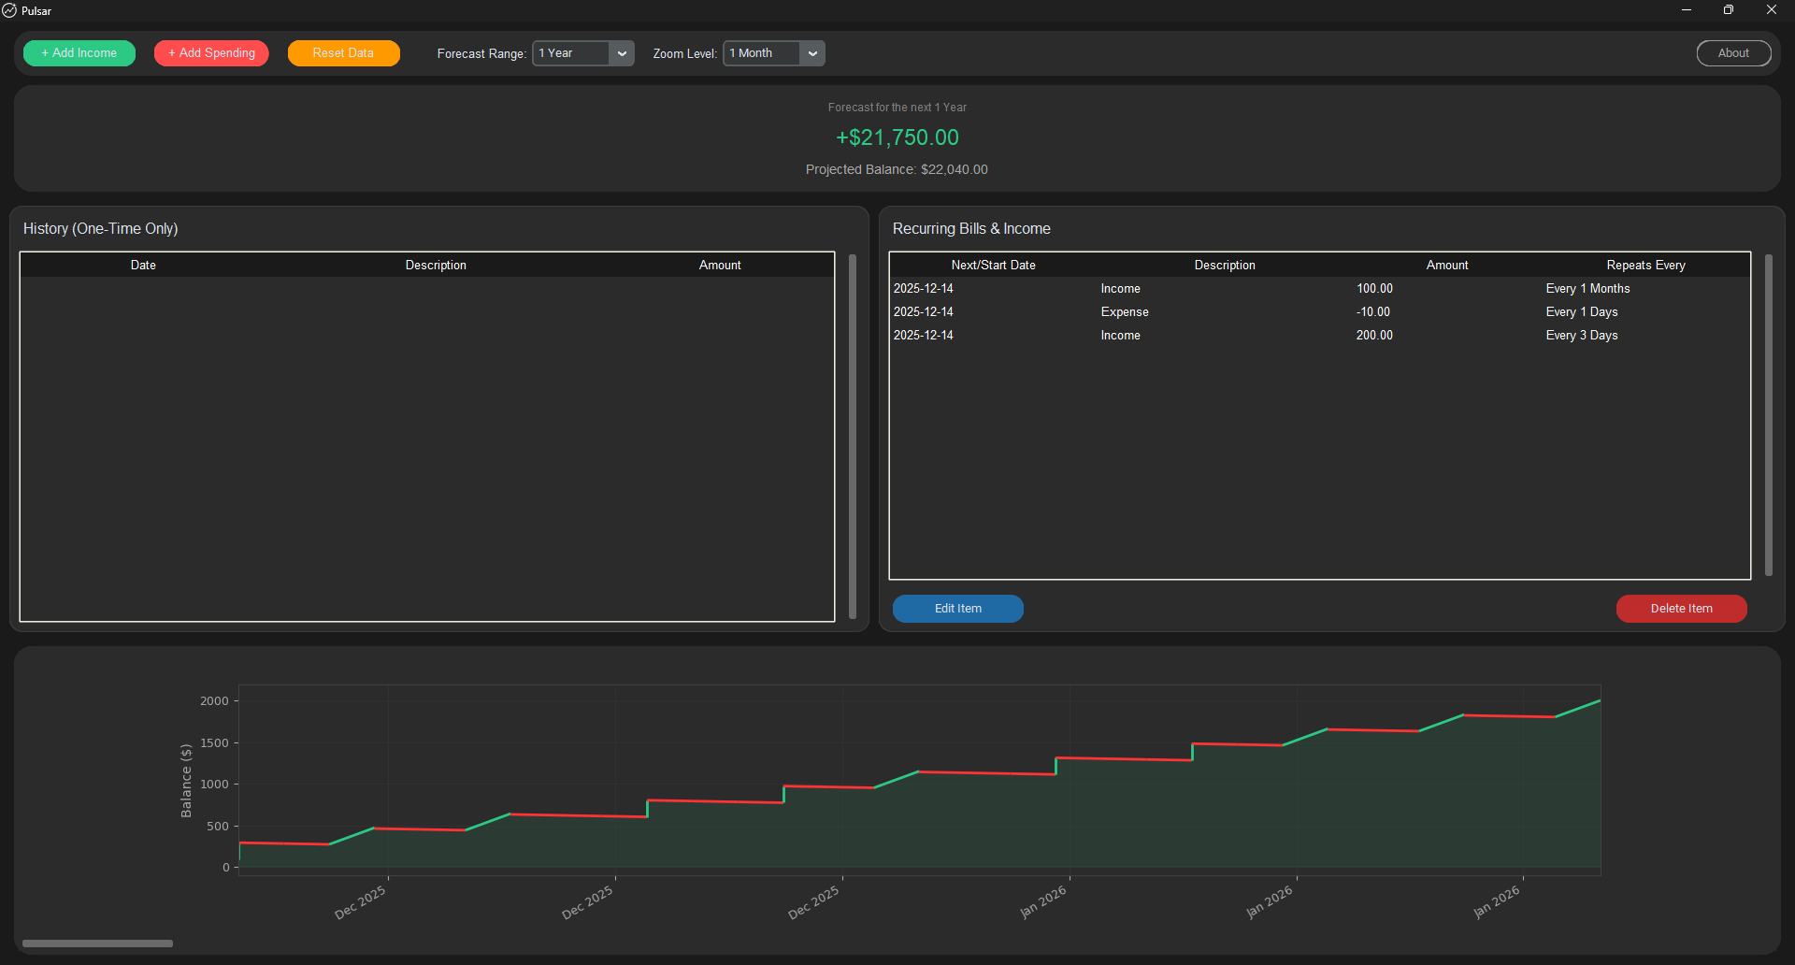Viewport: 1795px width, 965px height.
Task: Click Description header in Recurring table
Action: 1225,266
